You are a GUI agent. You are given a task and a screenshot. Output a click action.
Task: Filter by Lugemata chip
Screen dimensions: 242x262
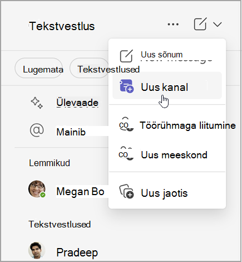[39, 68]
